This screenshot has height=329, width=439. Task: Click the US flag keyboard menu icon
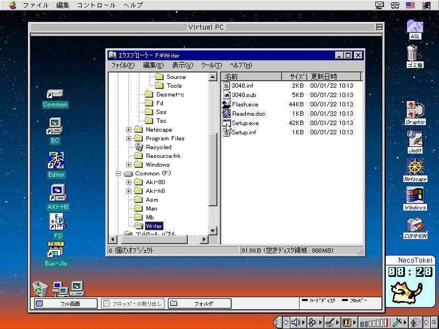tap(410, 5)
